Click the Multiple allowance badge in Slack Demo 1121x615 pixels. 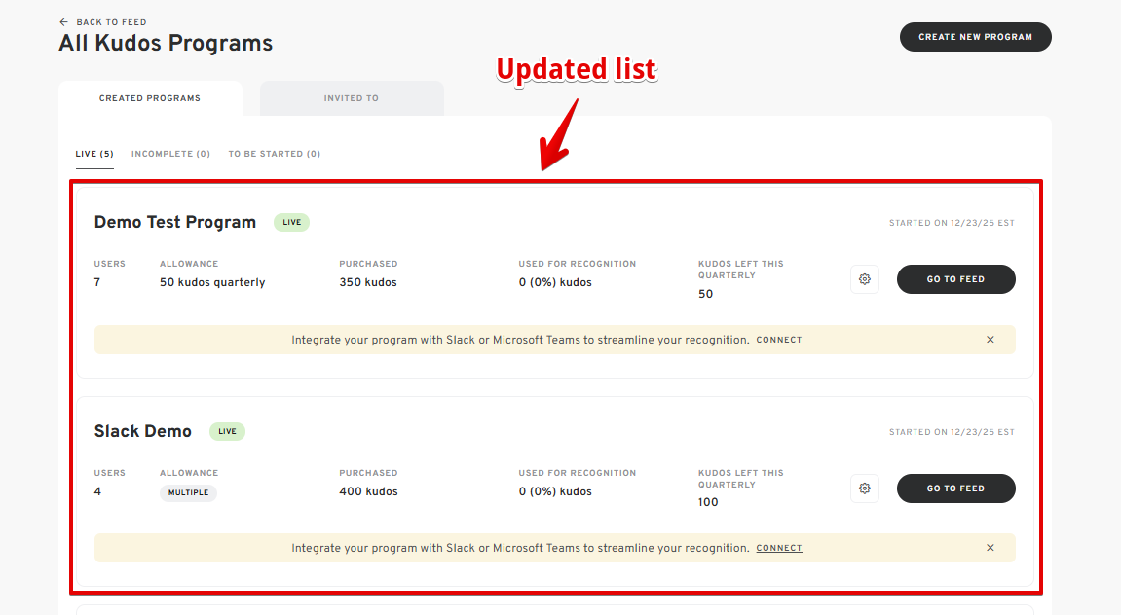(x=188, y=492)
